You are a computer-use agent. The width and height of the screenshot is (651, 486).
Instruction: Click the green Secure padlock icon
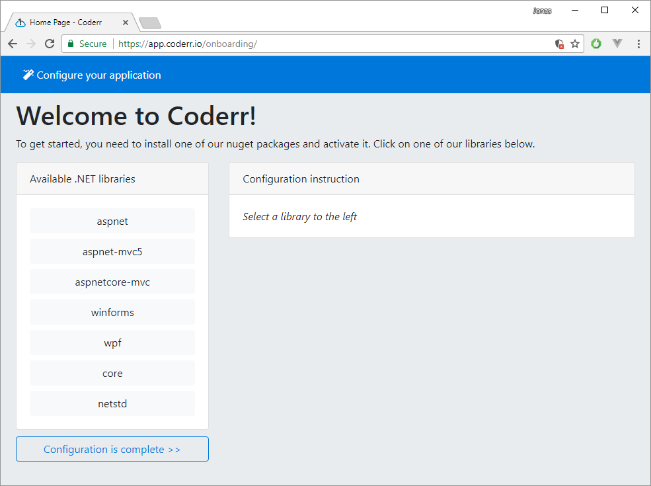[71, 44]
